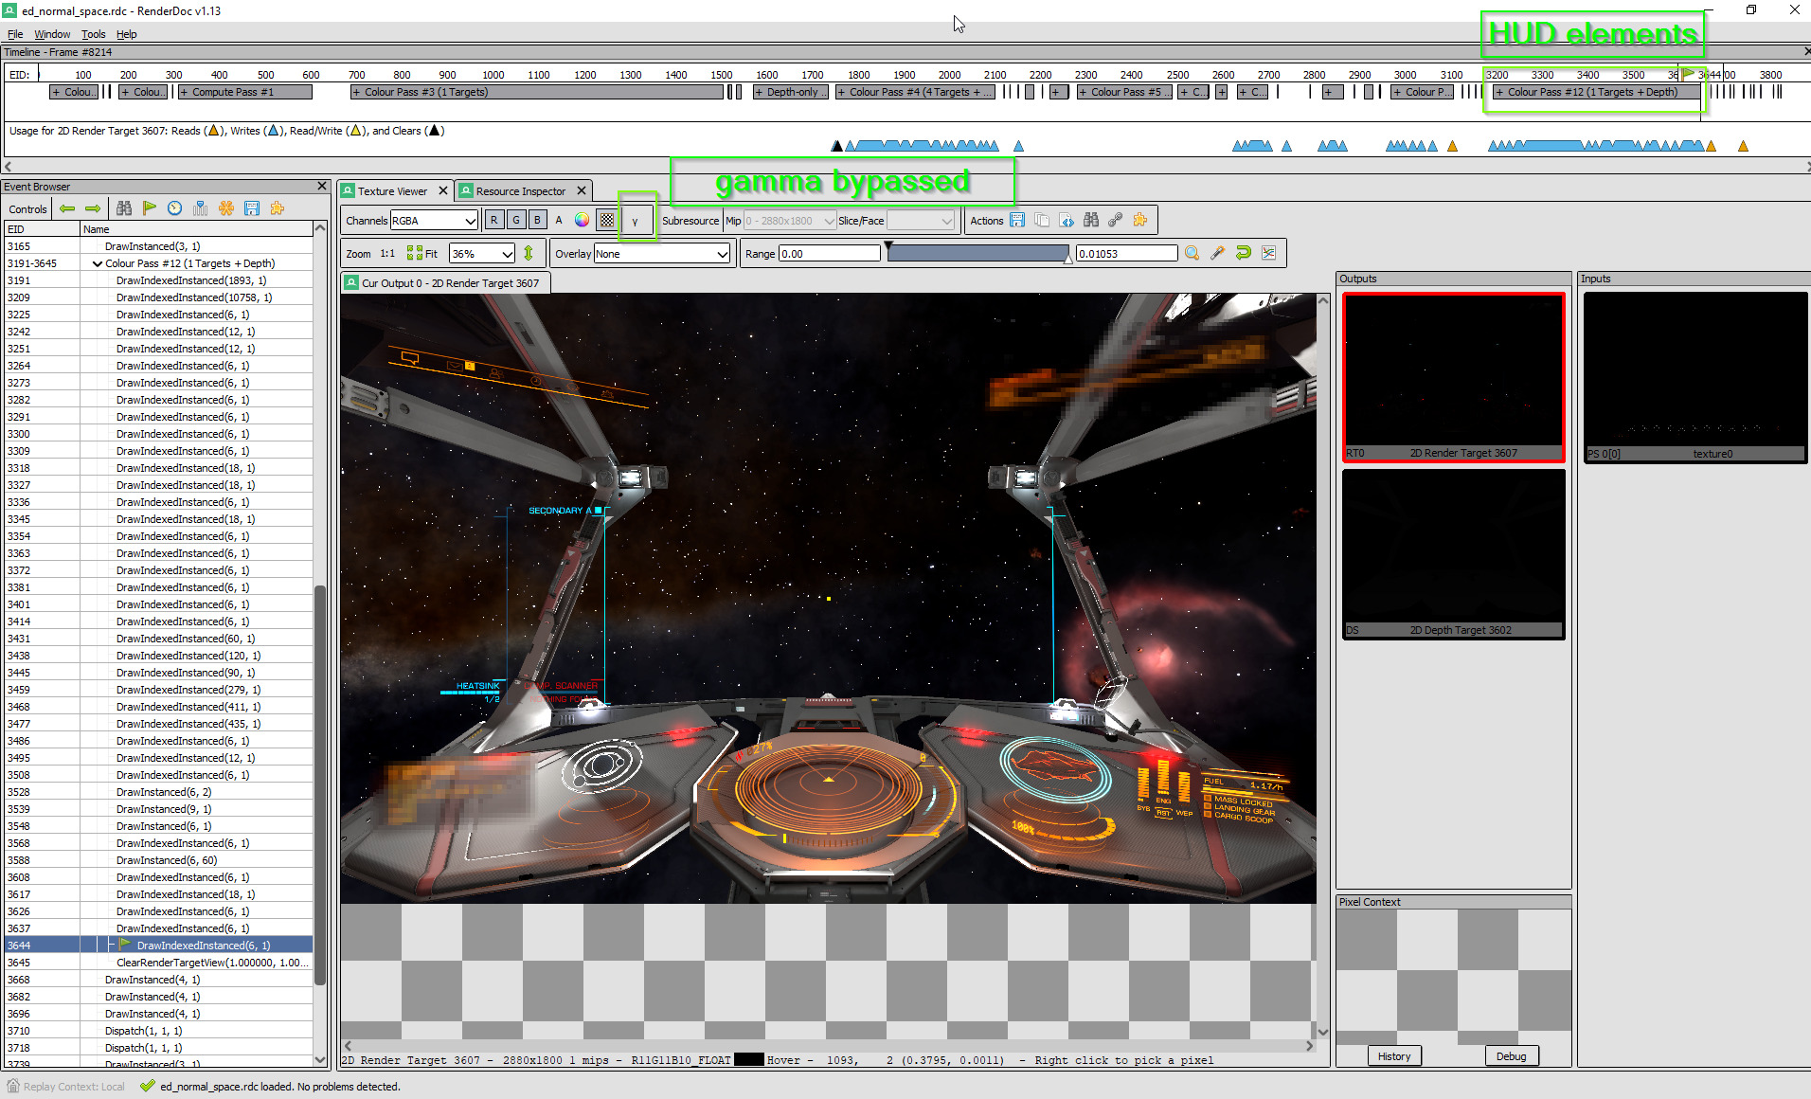Open Event Browser find binoculars icon
The height and width of the screenshot is (1099, 1811).
point(124,208)
